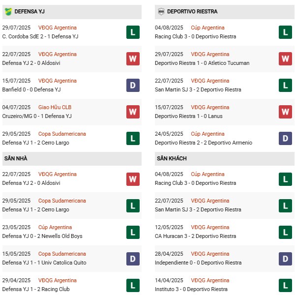The image size is (295, 295).
Task: Click the W badge for Lanus match
Action: (x=285, y=112)
